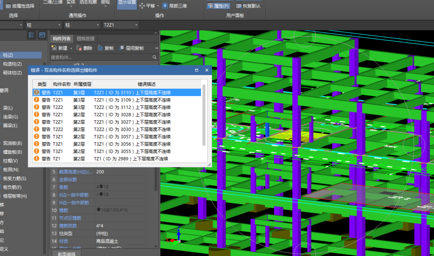The height and width of the screenshot is (256, 434).
Task: Click warning icon of ID 3057 row
Action: point(37,136)
